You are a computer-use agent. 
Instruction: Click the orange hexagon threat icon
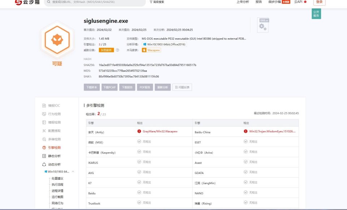pyautogui.click(x=57, y=40)
